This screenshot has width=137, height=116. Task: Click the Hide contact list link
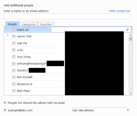click(x=119, y=11)
